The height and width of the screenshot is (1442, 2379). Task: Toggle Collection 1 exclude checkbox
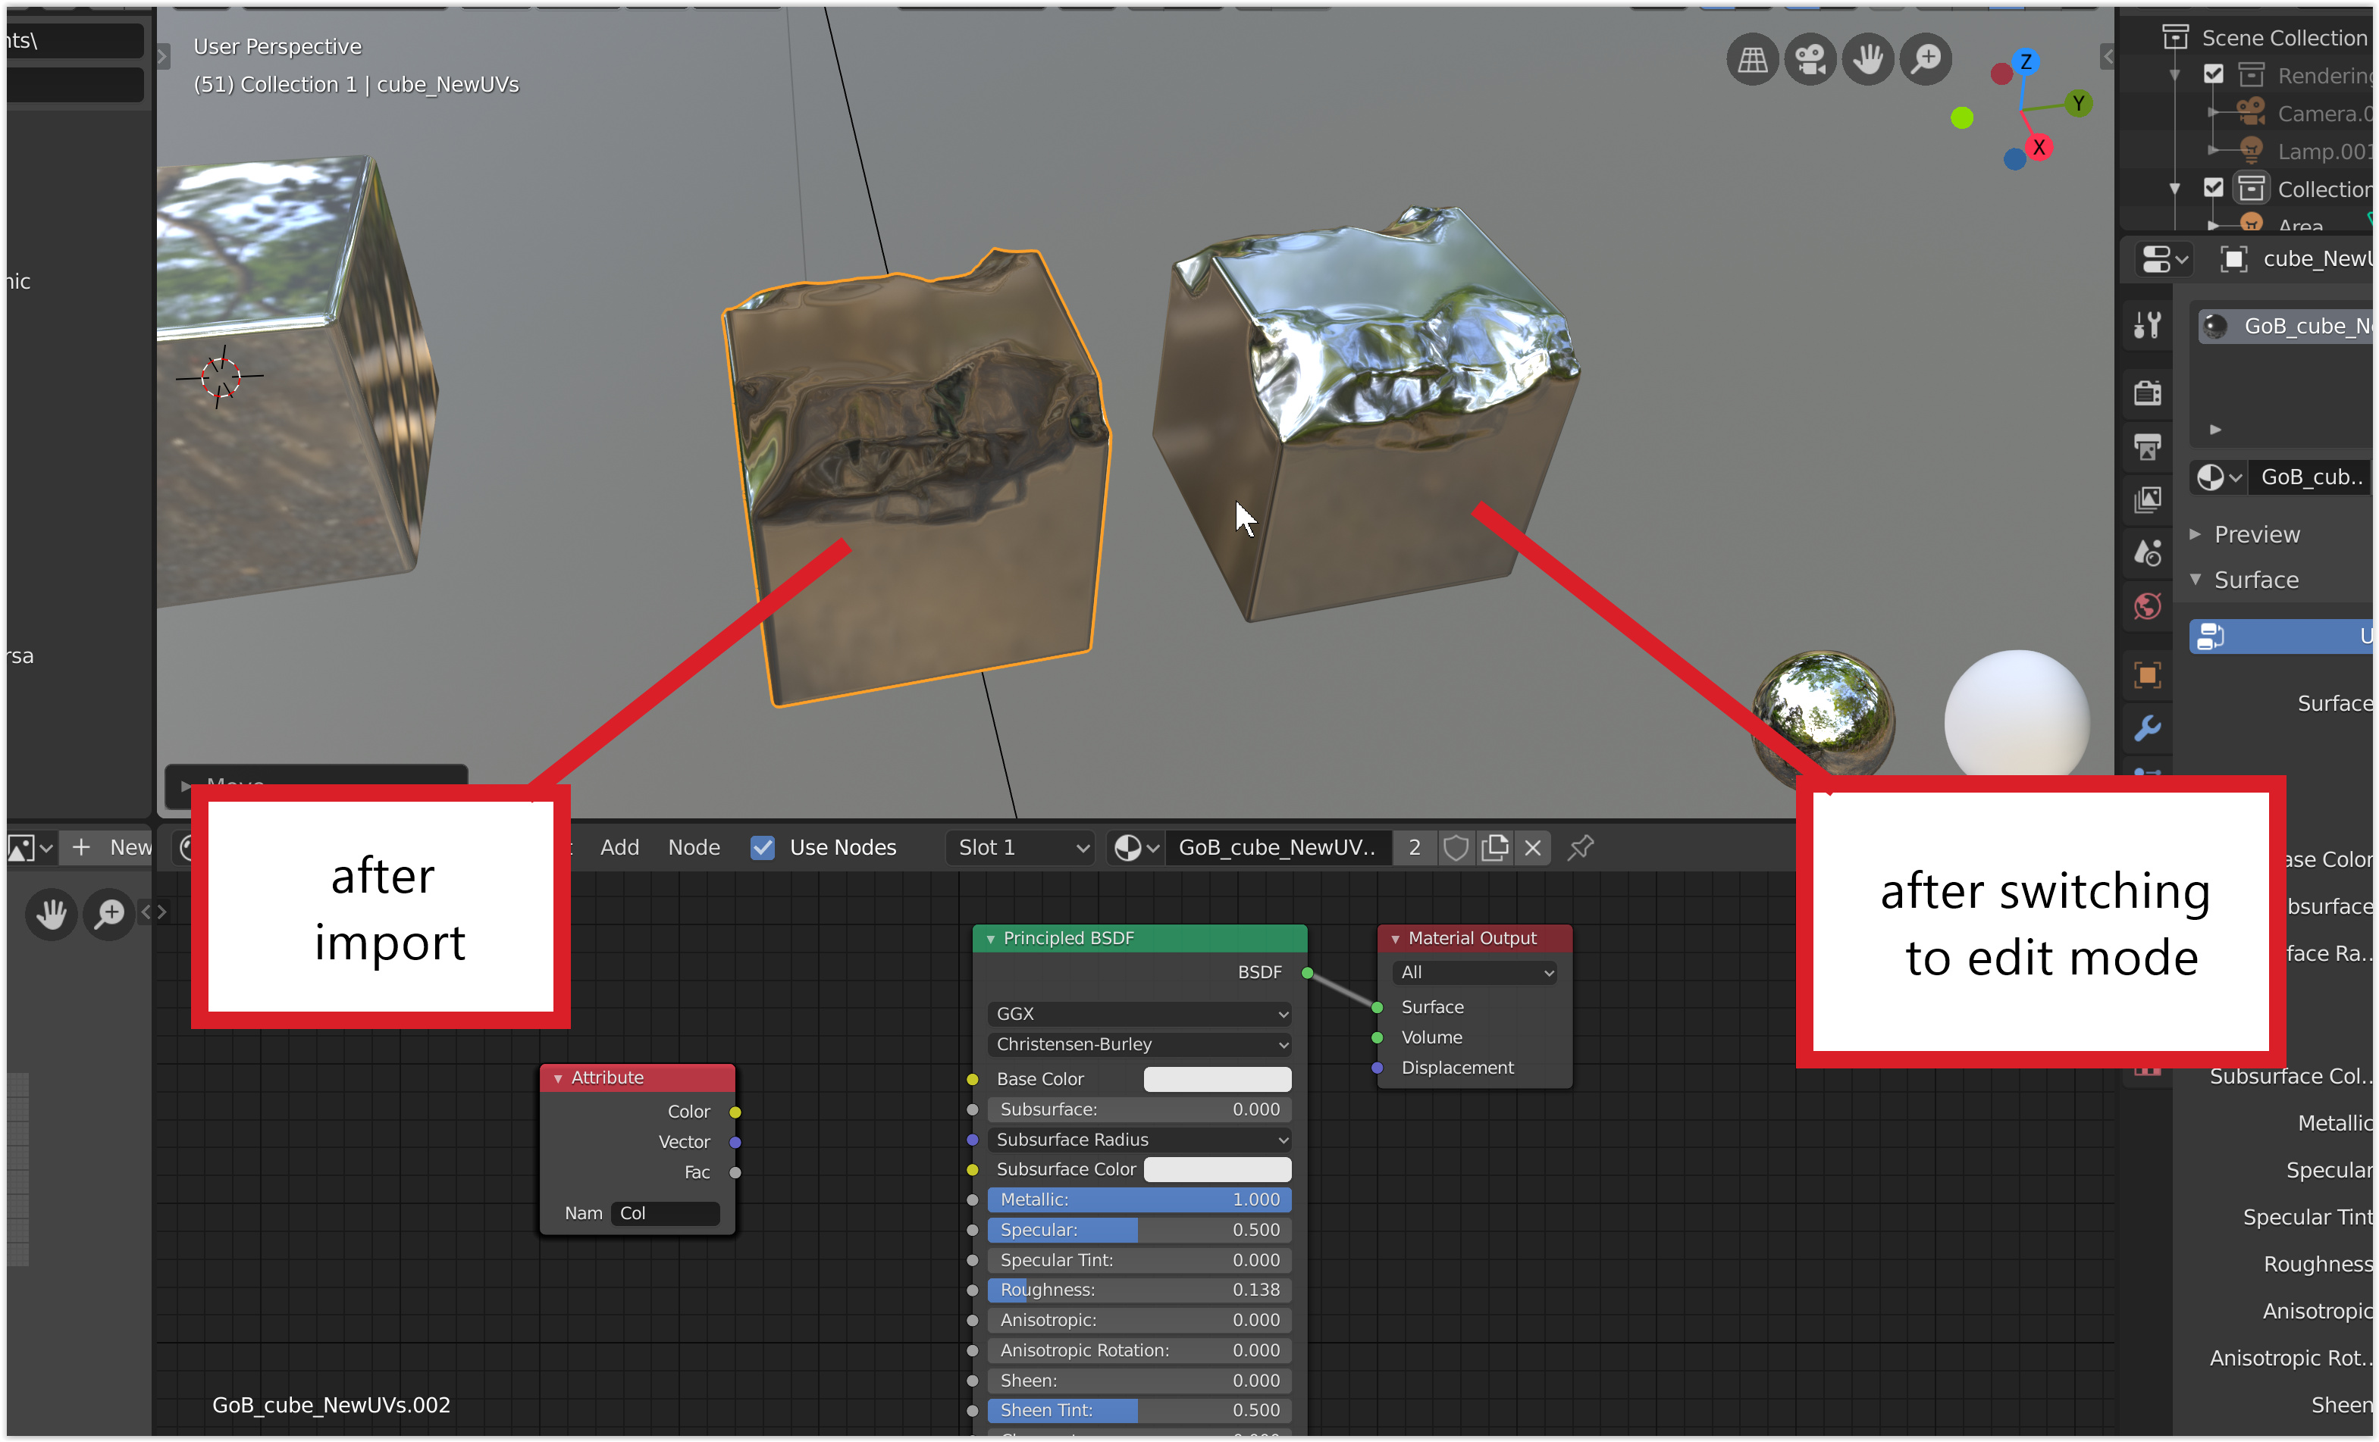2214,188
